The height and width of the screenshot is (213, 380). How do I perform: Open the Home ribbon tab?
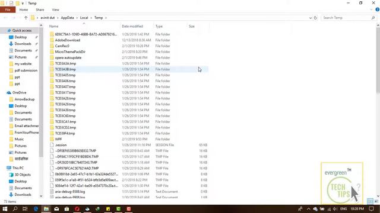tap(24, 9)
